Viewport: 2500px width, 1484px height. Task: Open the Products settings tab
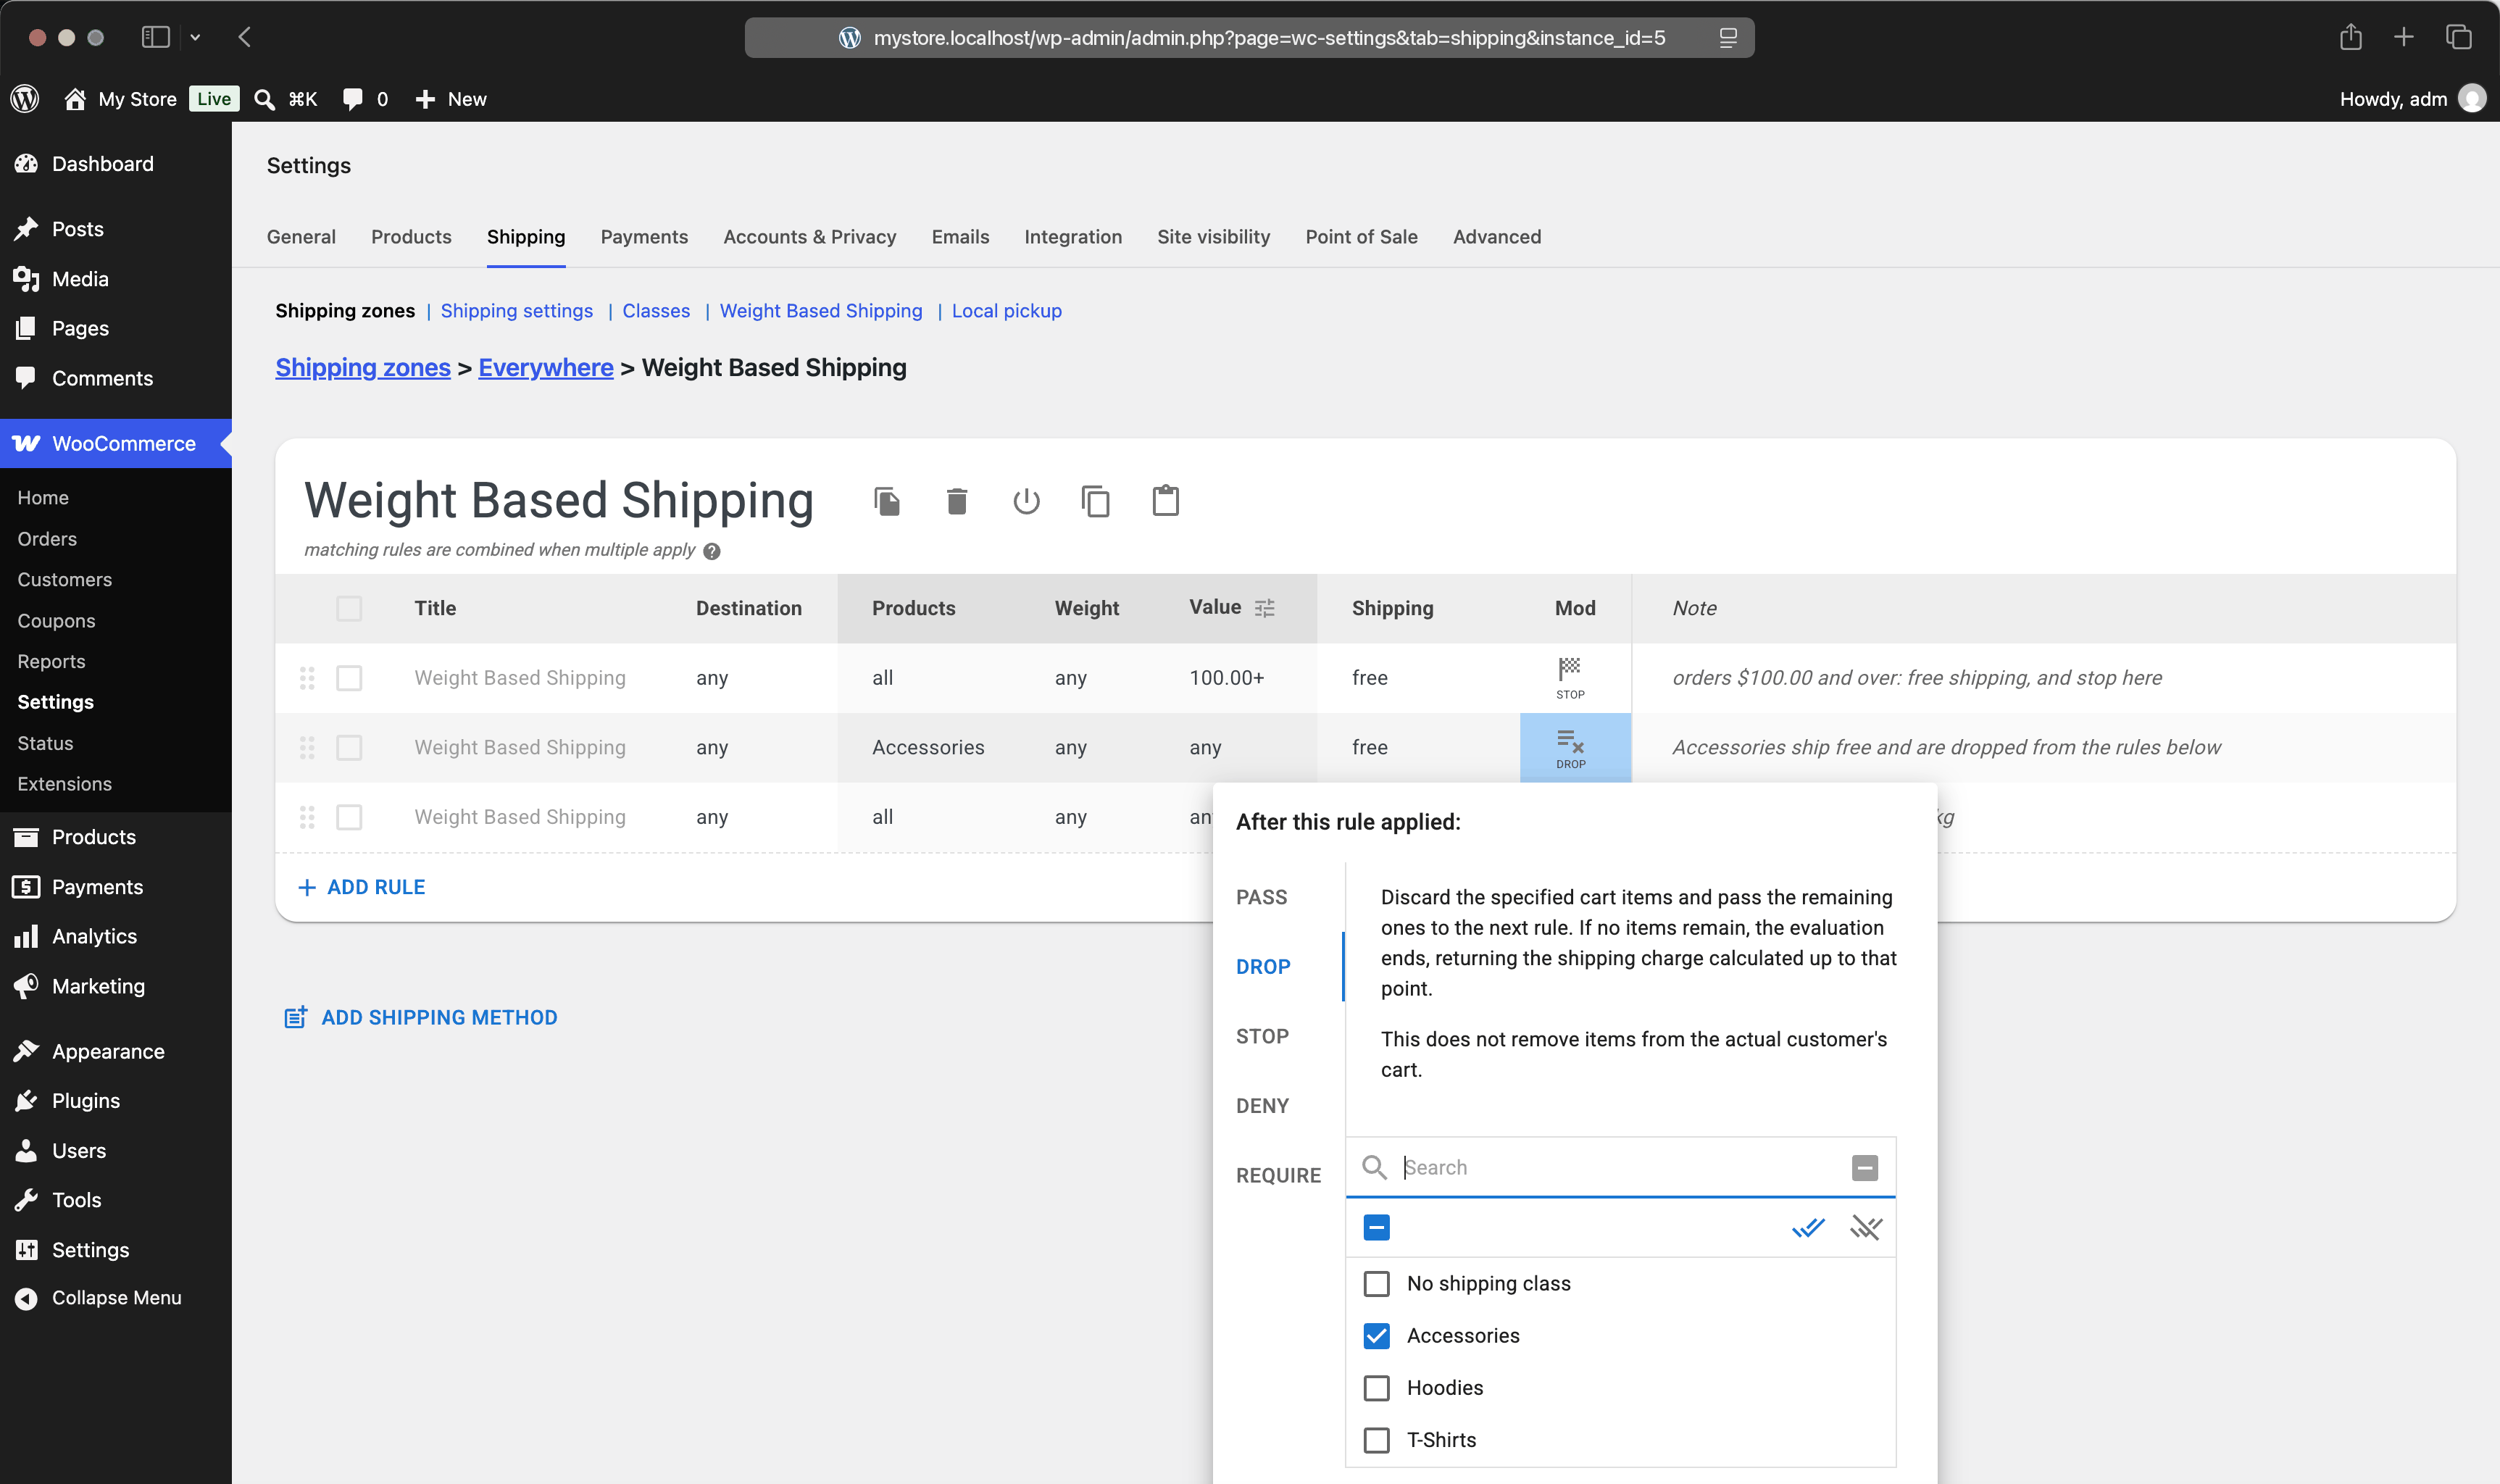(411, 237)
